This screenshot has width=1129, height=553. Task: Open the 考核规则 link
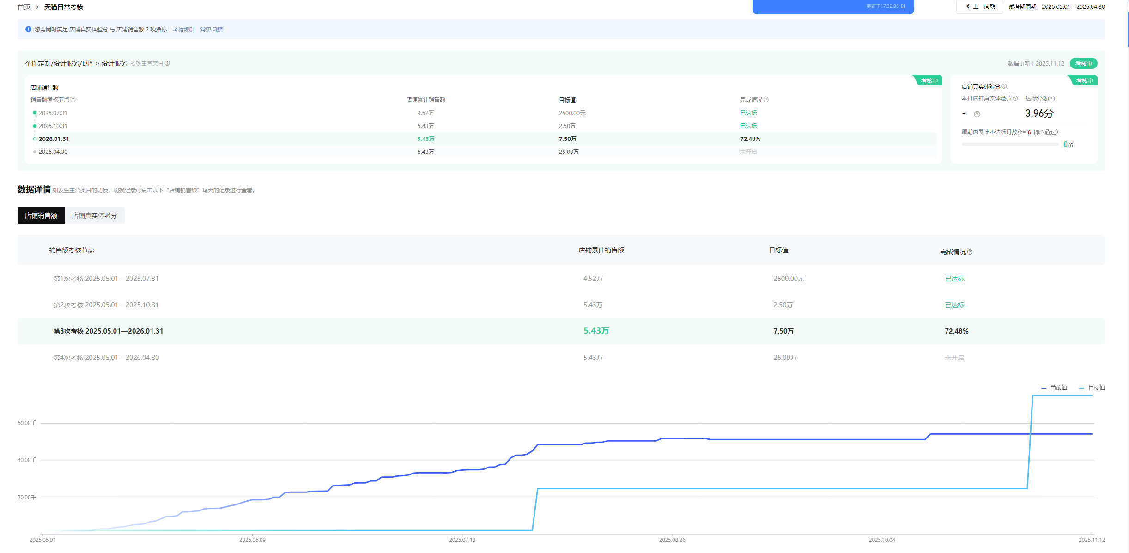pos(183,30)
